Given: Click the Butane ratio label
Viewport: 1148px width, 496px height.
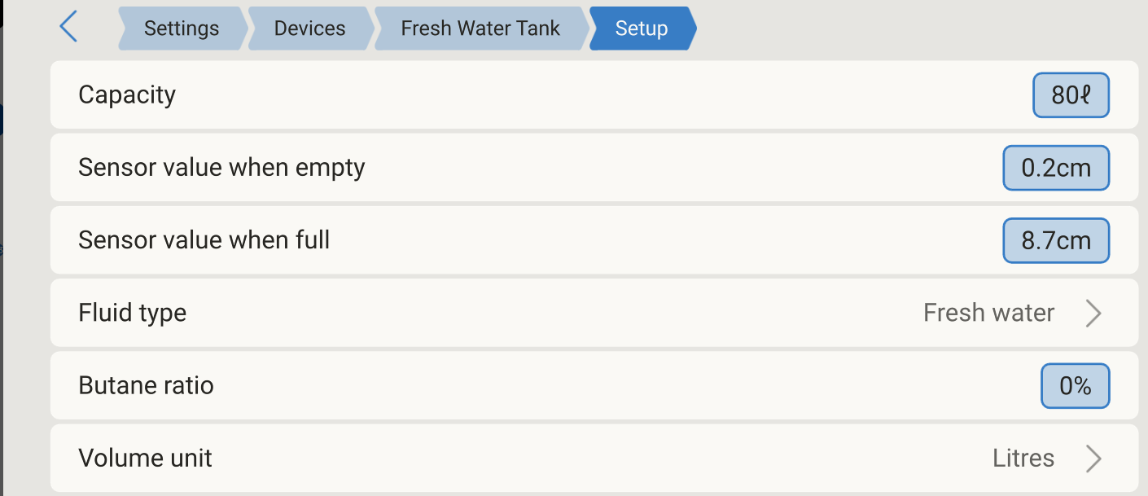Looking at the screenshot, I should (146, 385).
